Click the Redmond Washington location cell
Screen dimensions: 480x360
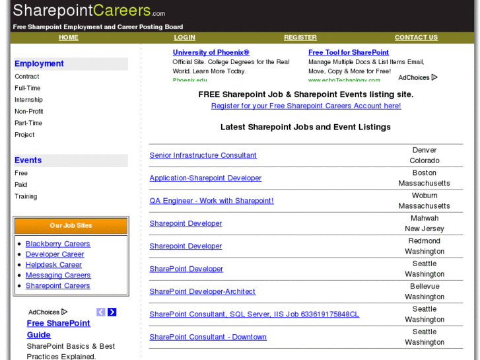pos(425,246)
